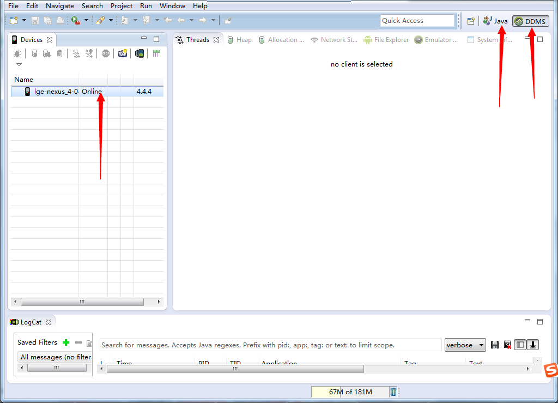Expand the Search flashlight dropdown arrow

(x=111, y=20)
